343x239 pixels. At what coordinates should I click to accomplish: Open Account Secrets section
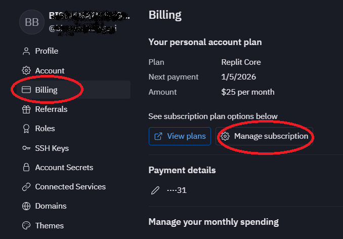pyautogui.click(x=64, y=168)
